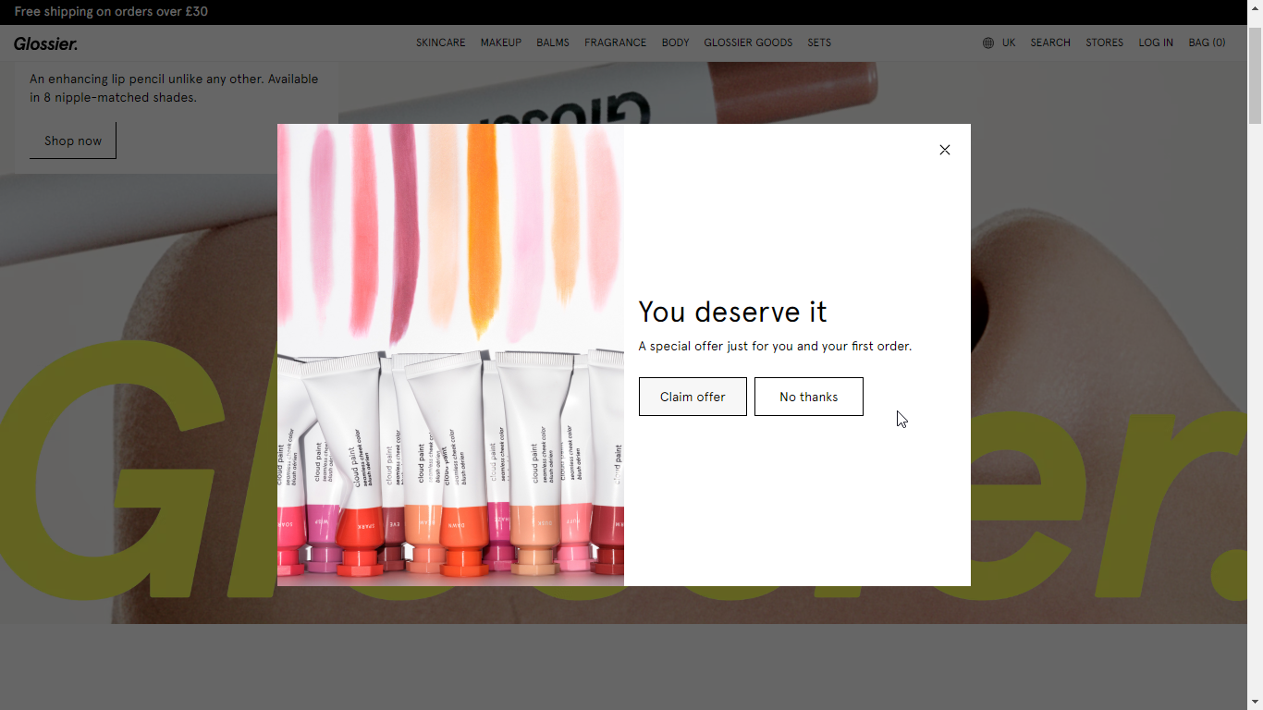Open the Search link
The image size is (1263, 710).
pos(1050,43)
